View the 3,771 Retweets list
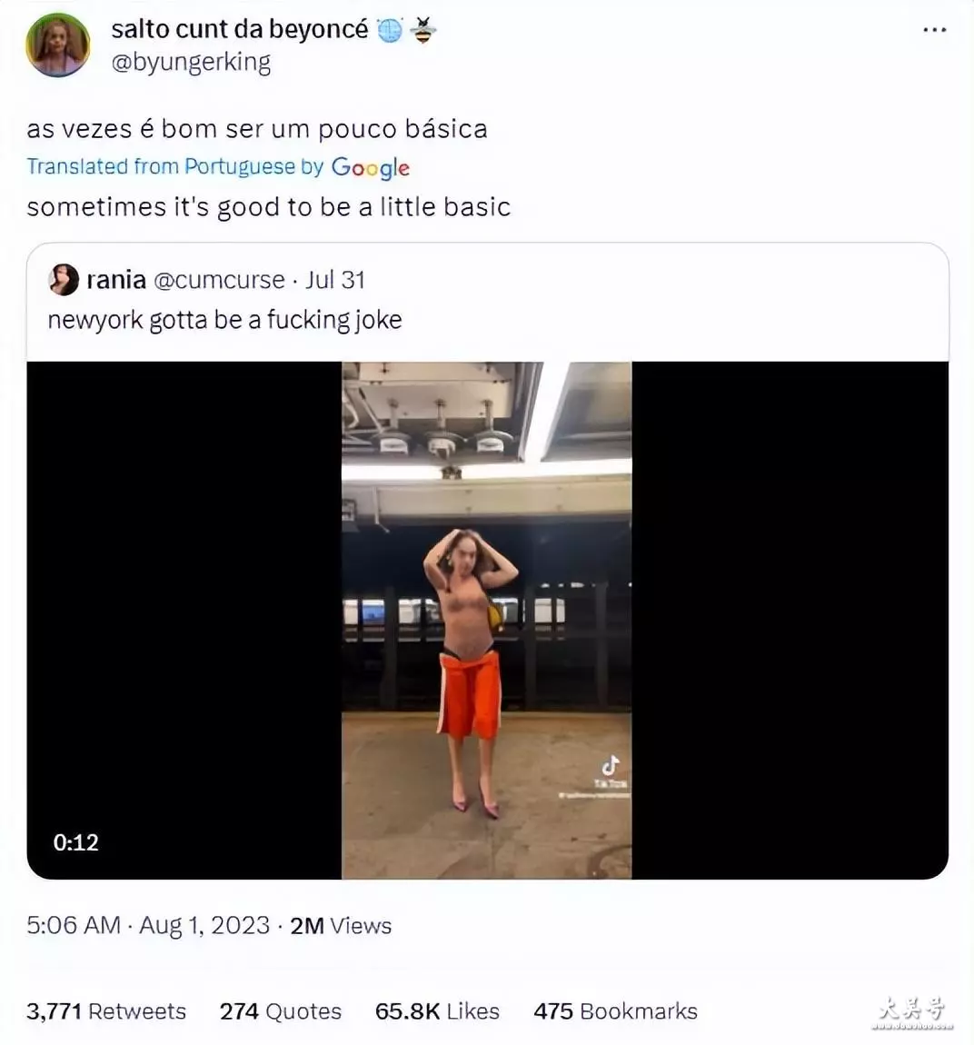 (106, 1011)
